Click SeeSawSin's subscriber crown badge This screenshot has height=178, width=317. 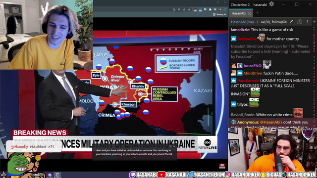pos(233,39)
